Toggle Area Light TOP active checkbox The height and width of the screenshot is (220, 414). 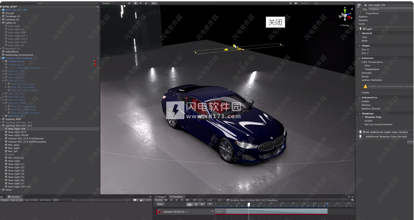(366, 5)
